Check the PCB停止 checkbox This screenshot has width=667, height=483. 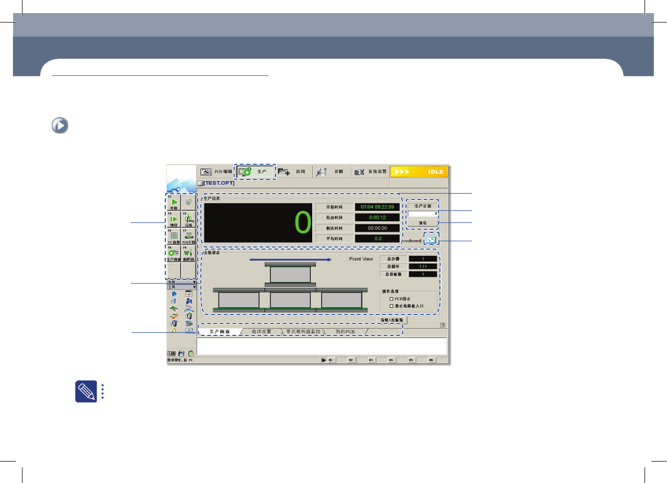[x=391, y=299]
